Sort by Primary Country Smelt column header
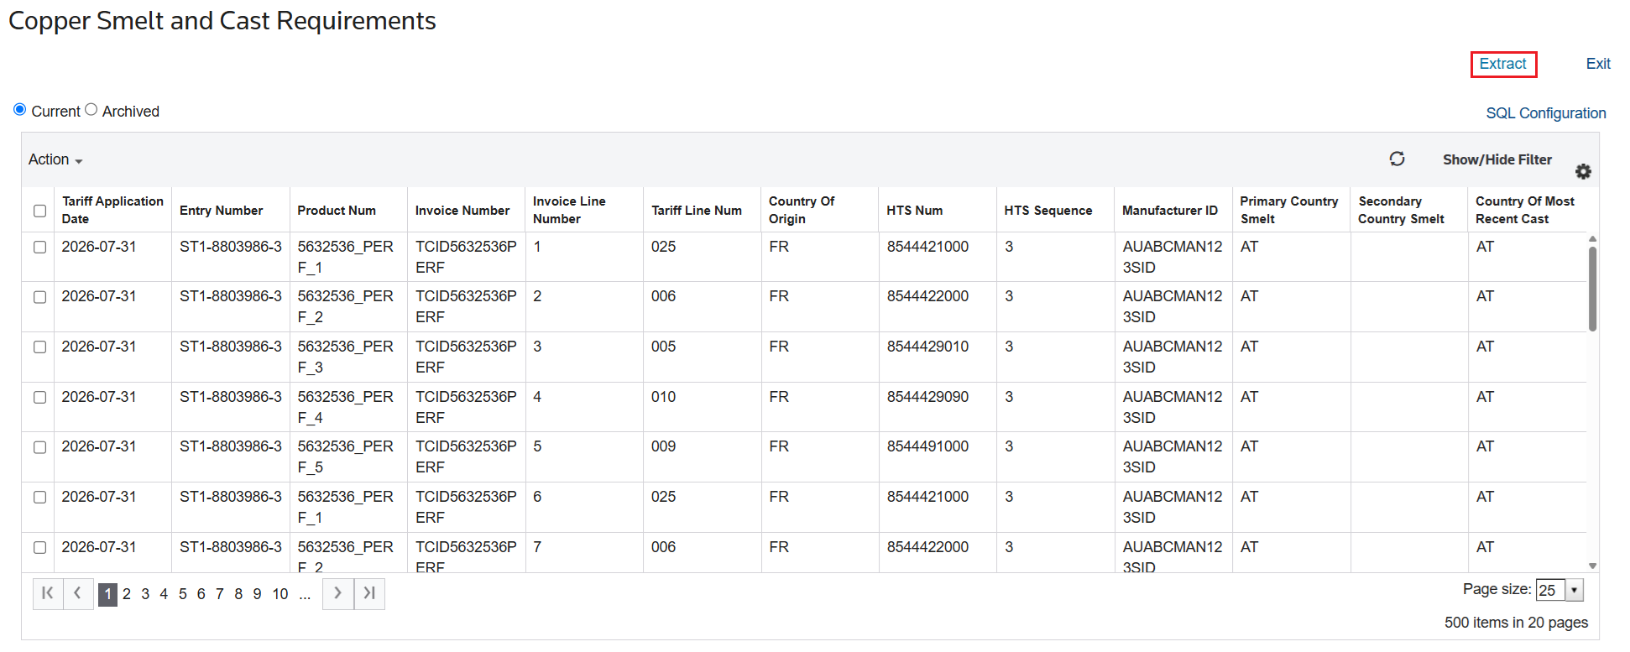 1289,210
